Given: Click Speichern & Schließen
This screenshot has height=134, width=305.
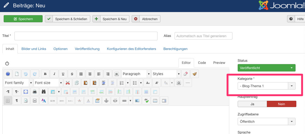Looking at the screenshot, I should (68, 19).
